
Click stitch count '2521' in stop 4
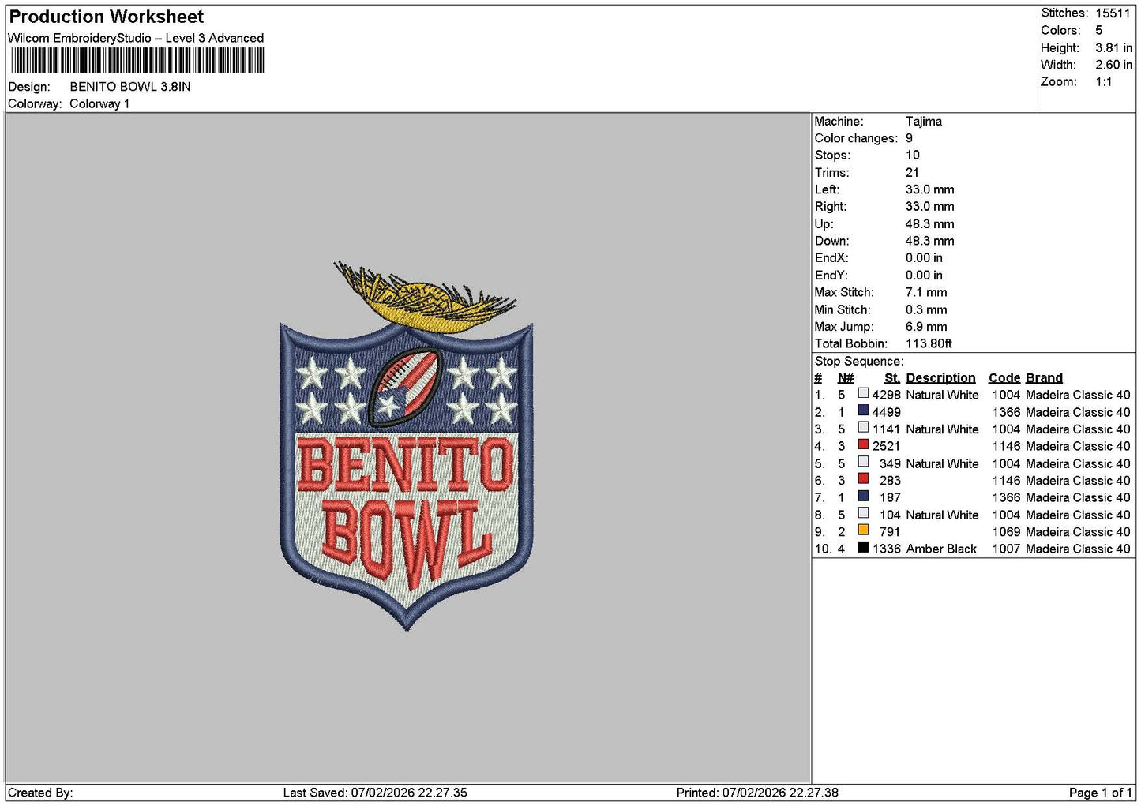(887, 446)
